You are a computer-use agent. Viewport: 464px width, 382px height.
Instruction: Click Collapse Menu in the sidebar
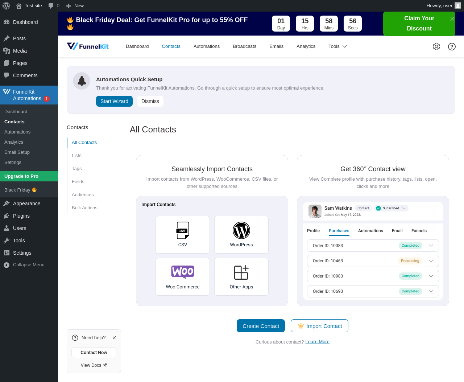point(29,265)
